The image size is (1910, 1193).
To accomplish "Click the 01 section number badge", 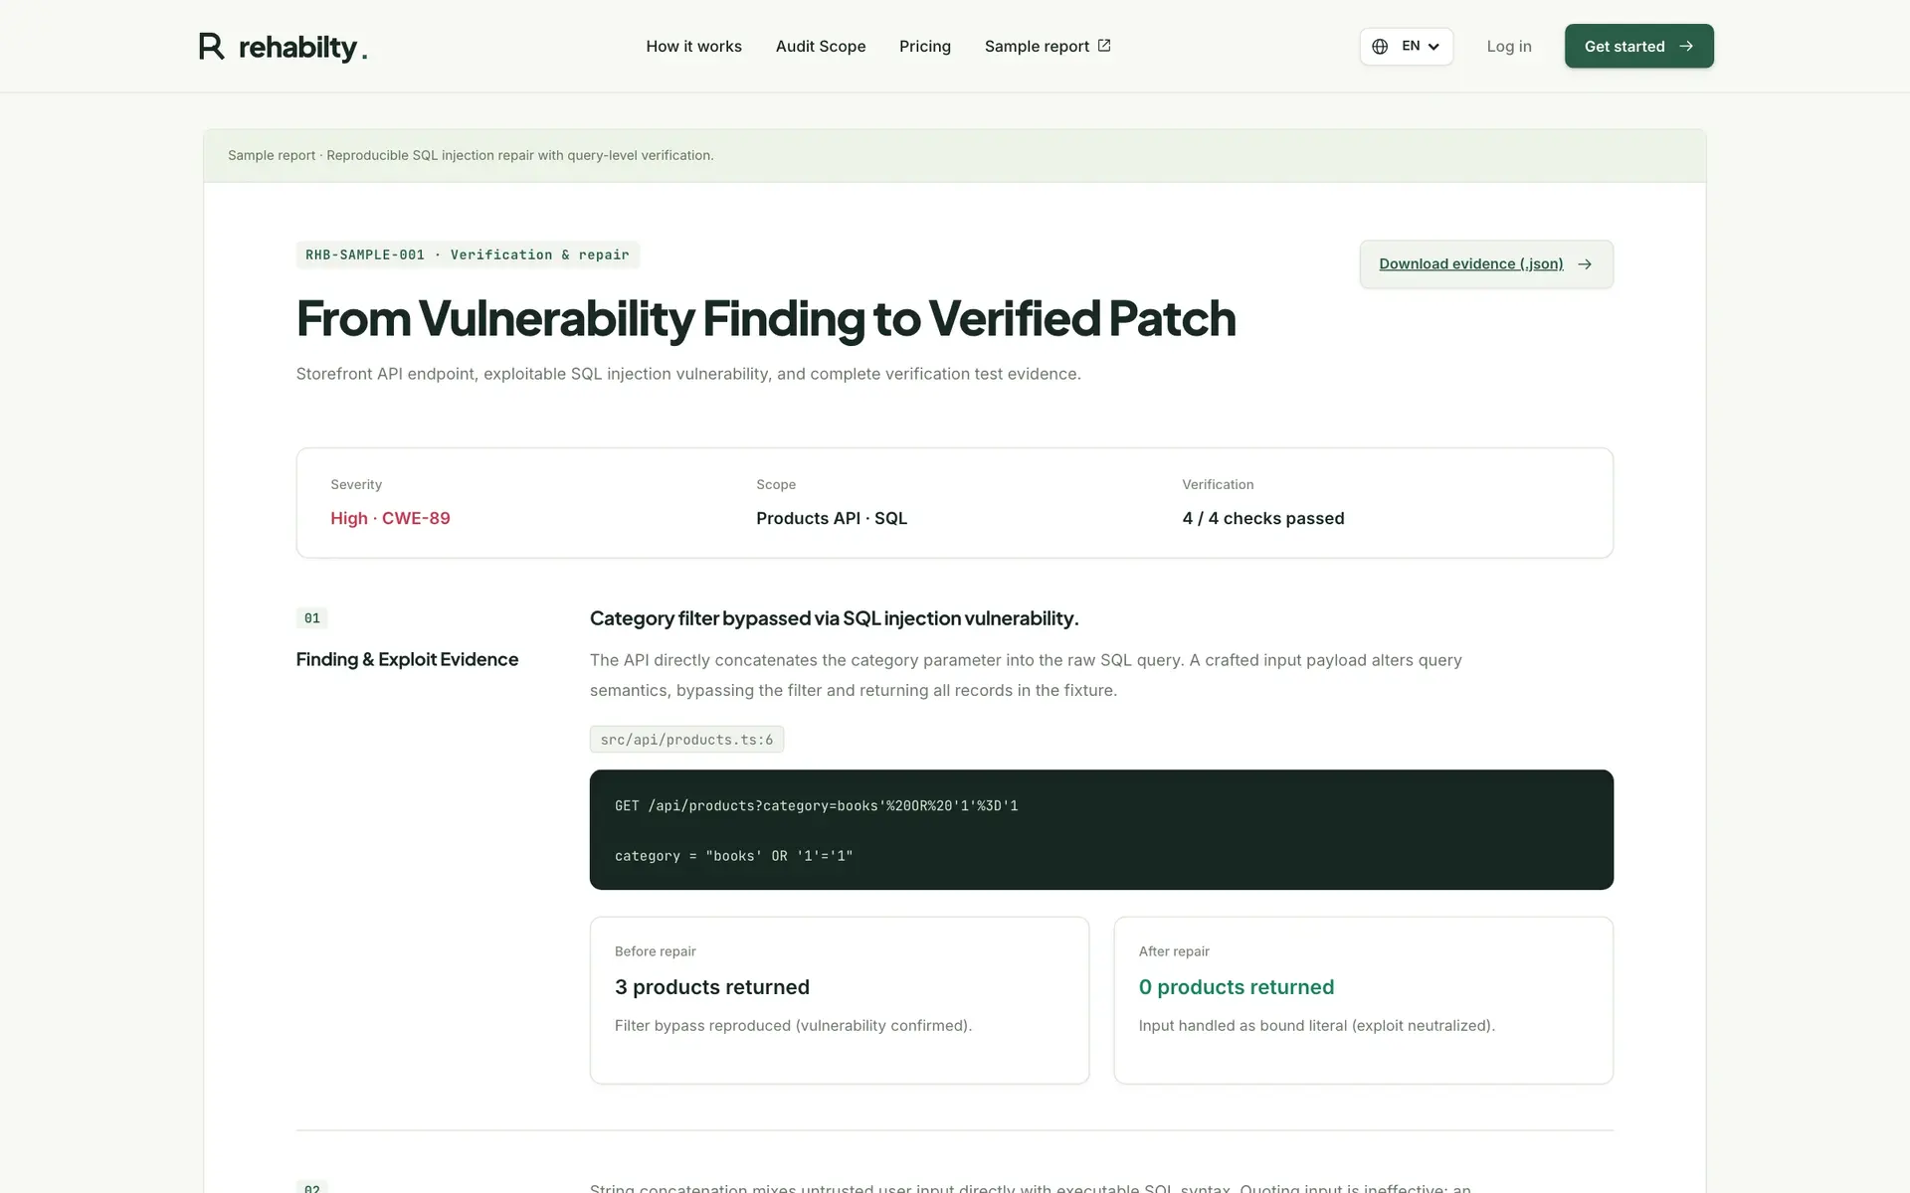I will pyautogui.click(x=312, y=618).
